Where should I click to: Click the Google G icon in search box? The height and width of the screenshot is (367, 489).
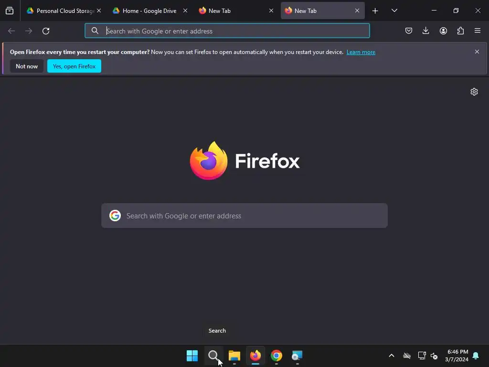(115, 216)
